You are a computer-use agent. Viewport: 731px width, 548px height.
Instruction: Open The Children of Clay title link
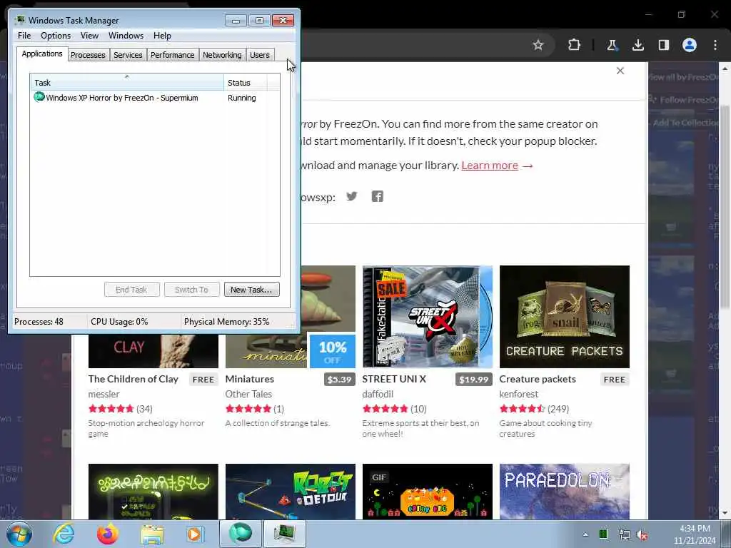pyautogui.click(x=133, y=379)
